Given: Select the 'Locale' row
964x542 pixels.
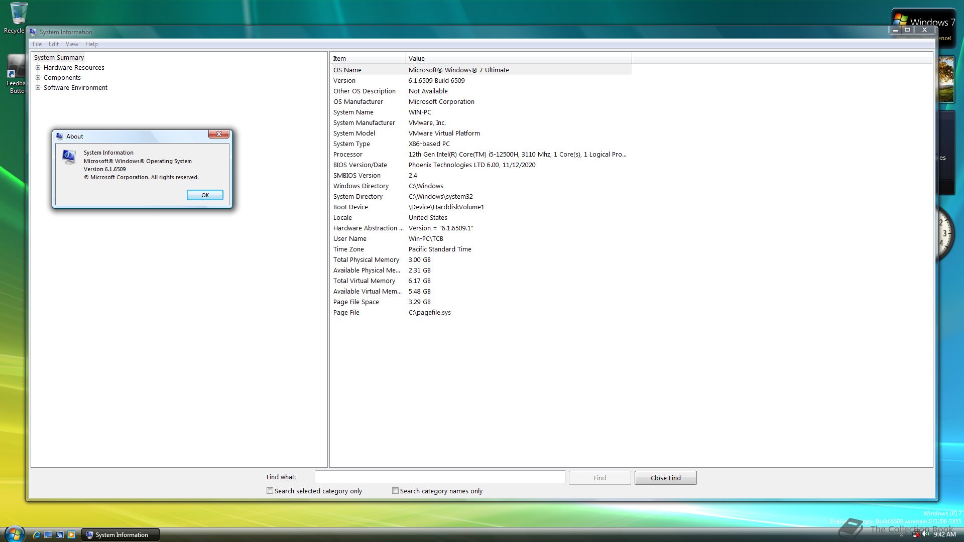Looking at the screenshot, I should 481,218.
